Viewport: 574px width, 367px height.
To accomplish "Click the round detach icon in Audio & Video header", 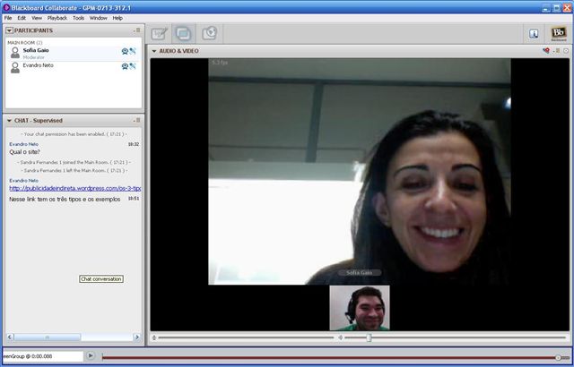I will [x=566, y=51].
